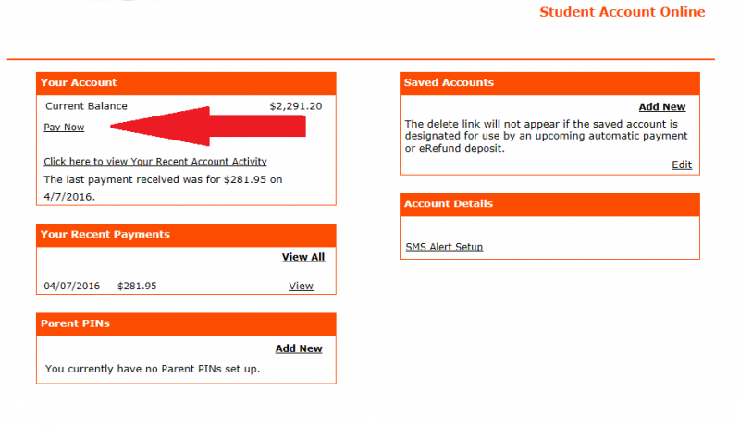Click Add New in Saved Accounts

click(662, 107)
